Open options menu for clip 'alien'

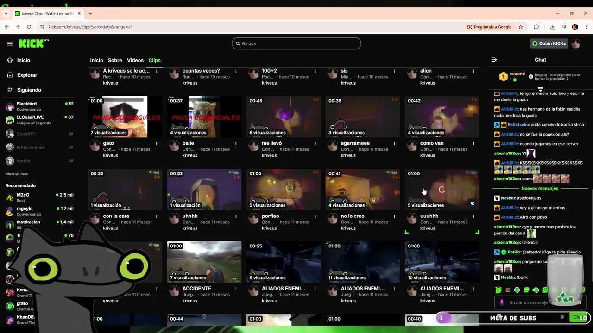pos(473,71)
